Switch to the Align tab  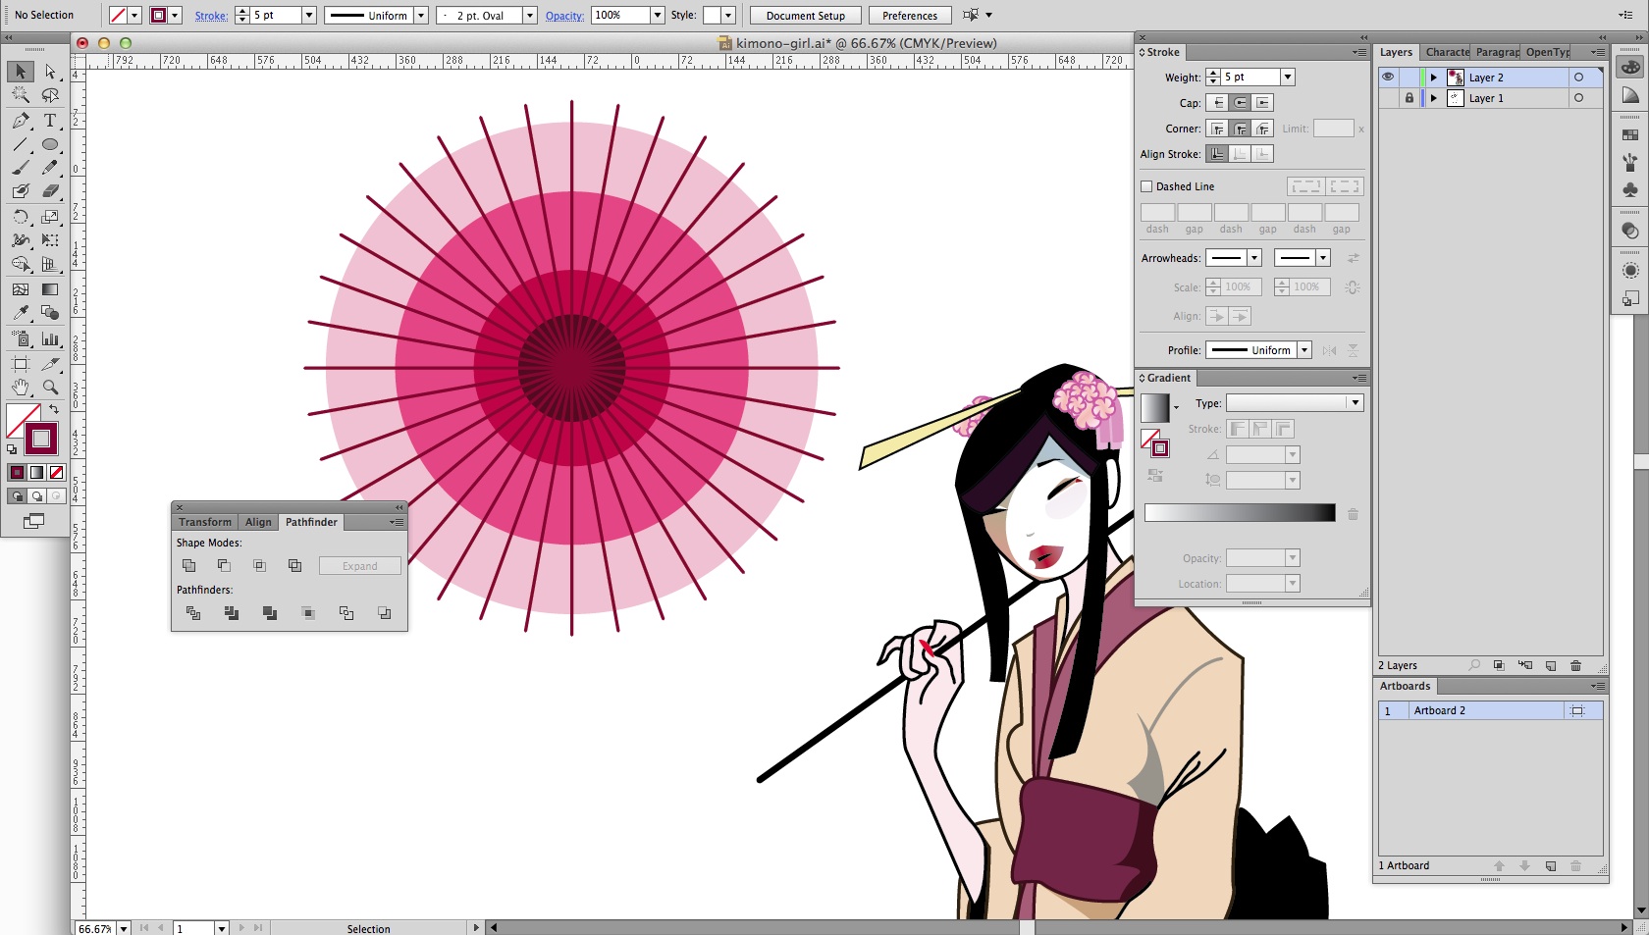(x=258, y=522)
